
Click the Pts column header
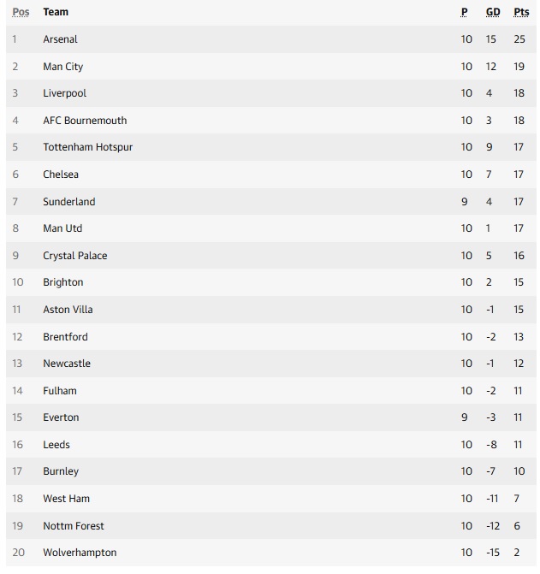tap(521, 12)
